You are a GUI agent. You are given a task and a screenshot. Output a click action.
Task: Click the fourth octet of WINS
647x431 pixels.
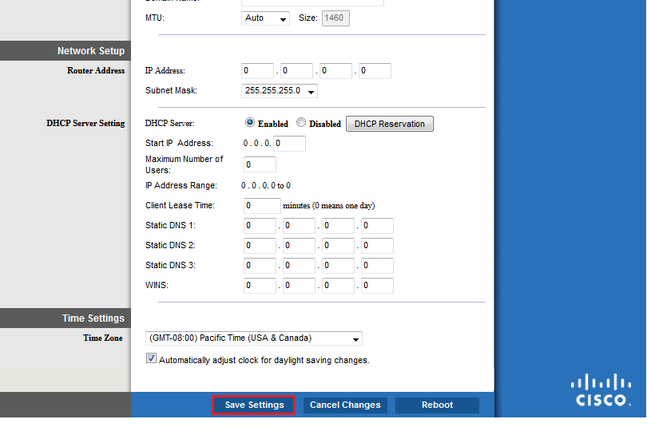pyautogui.click(x=377, y=286)
